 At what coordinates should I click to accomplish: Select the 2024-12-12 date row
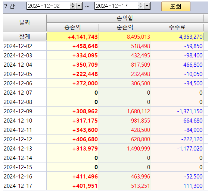[x=18, y=139]
